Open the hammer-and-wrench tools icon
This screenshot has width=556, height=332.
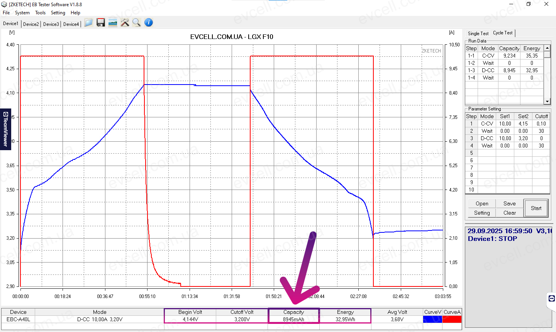click(x=124, y=22)
